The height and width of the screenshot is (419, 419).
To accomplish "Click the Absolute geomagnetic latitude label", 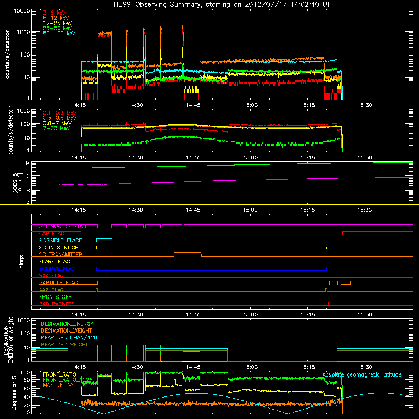I will point(362,375).
